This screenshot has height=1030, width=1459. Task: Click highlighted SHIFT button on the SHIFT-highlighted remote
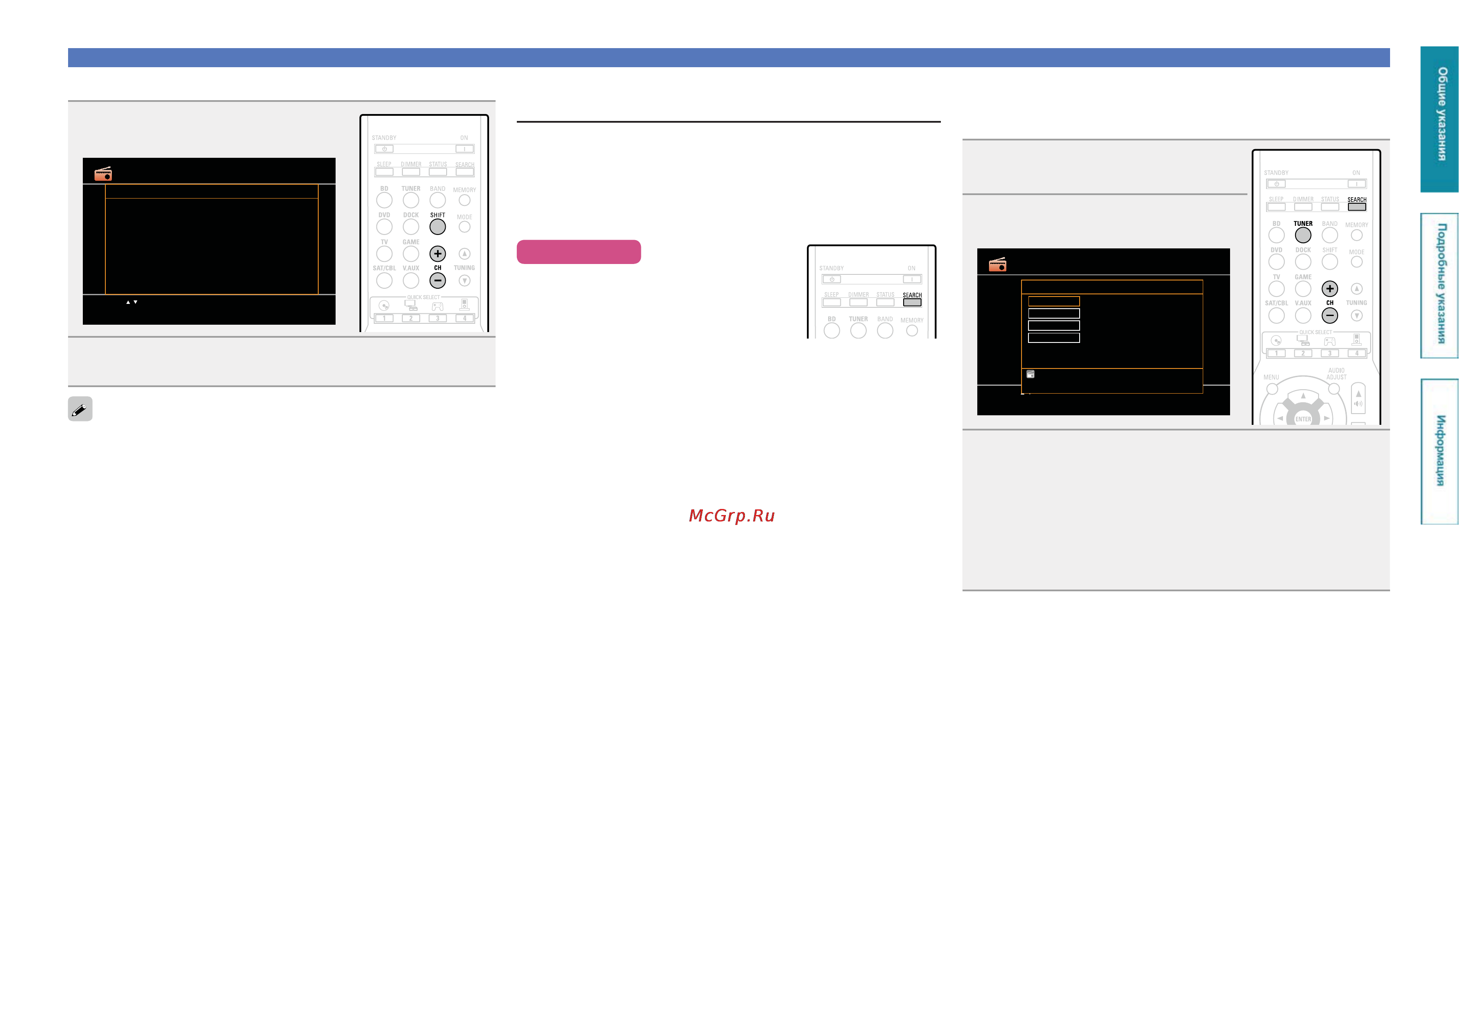click(x=438, y=227)
